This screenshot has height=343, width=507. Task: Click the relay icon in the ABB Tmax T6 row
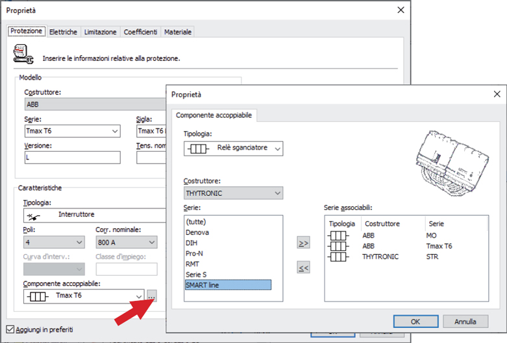[338, 246]
